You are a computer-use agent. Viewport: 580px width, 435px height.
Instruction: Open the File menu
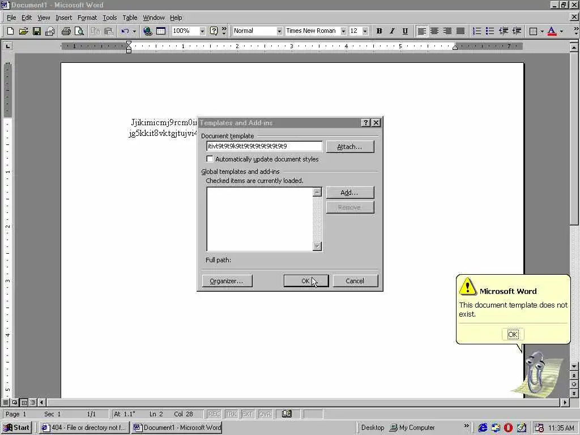pyautogui.click(x=11, y=18)
